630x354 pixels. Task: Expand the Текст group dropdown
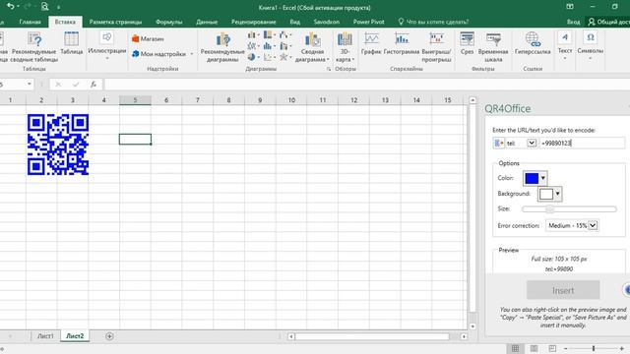[x=564, y=59]
